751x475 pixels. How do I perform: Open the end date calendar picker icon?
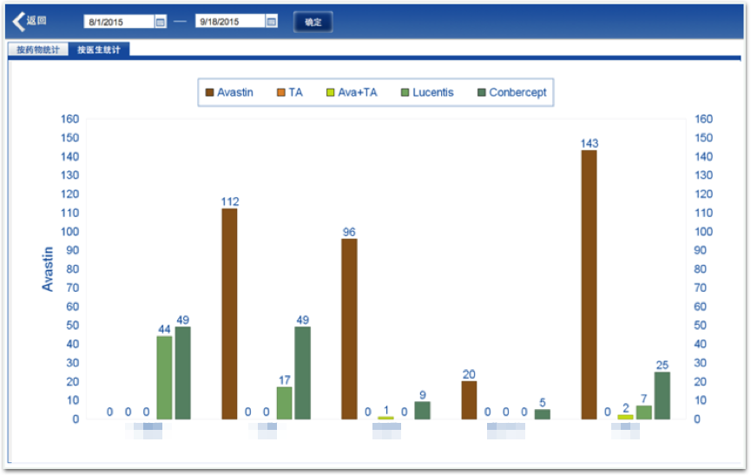point(272,22)
